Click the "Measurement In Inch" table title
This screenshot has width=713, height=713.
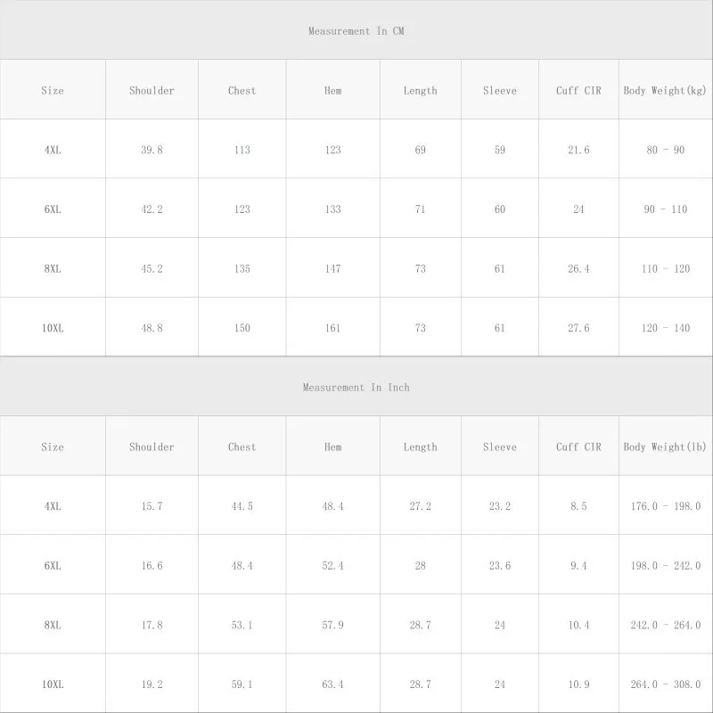[x=356, y=388]
